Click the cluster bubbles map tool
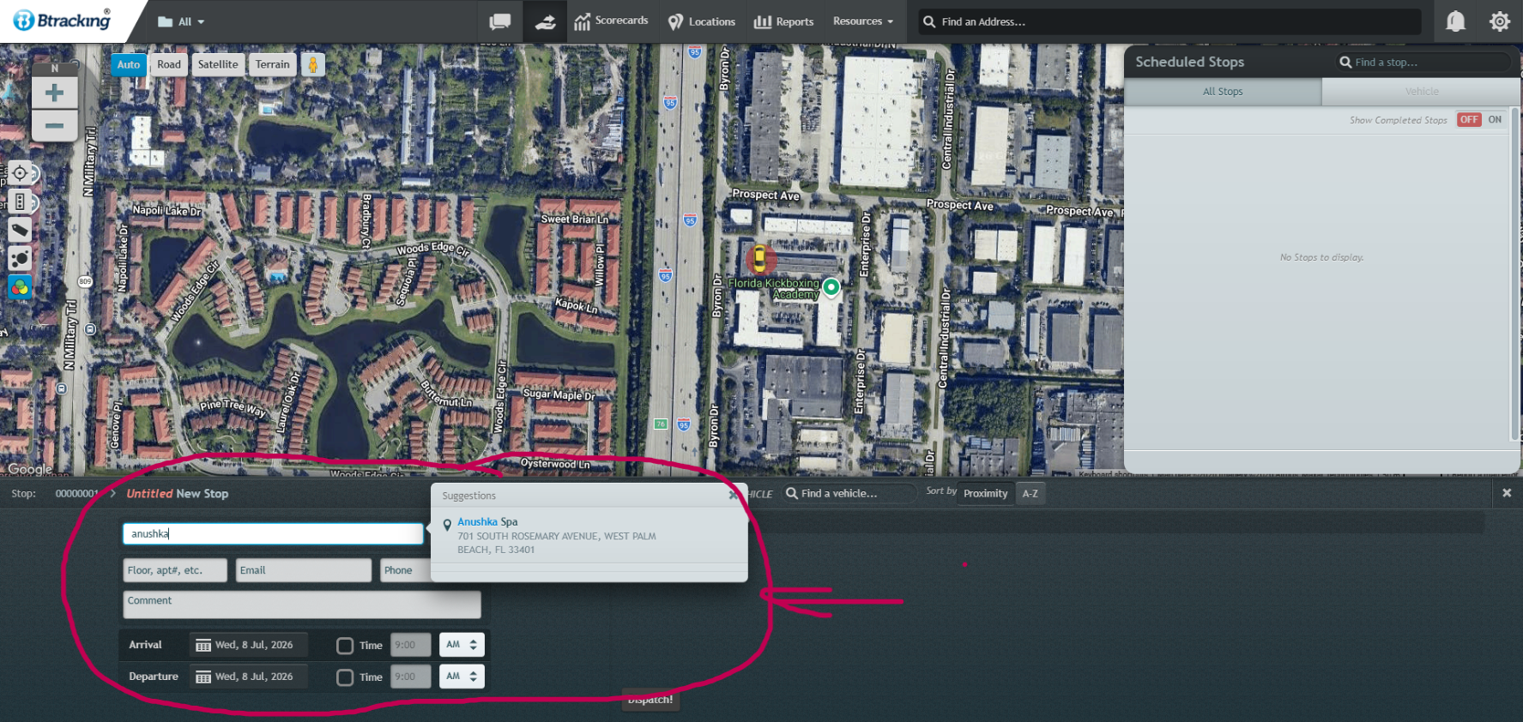The width and height of the screenshot is (1523, 722). point(20,258)
